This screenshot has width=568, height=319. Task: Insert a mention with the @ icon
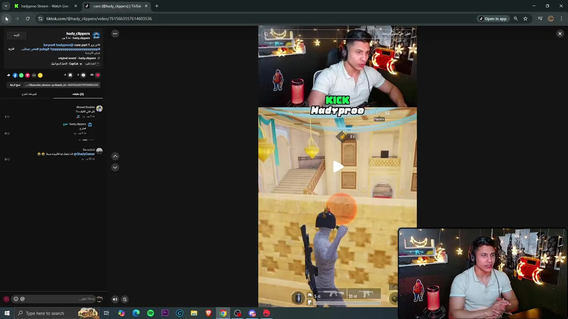(22, 299)
